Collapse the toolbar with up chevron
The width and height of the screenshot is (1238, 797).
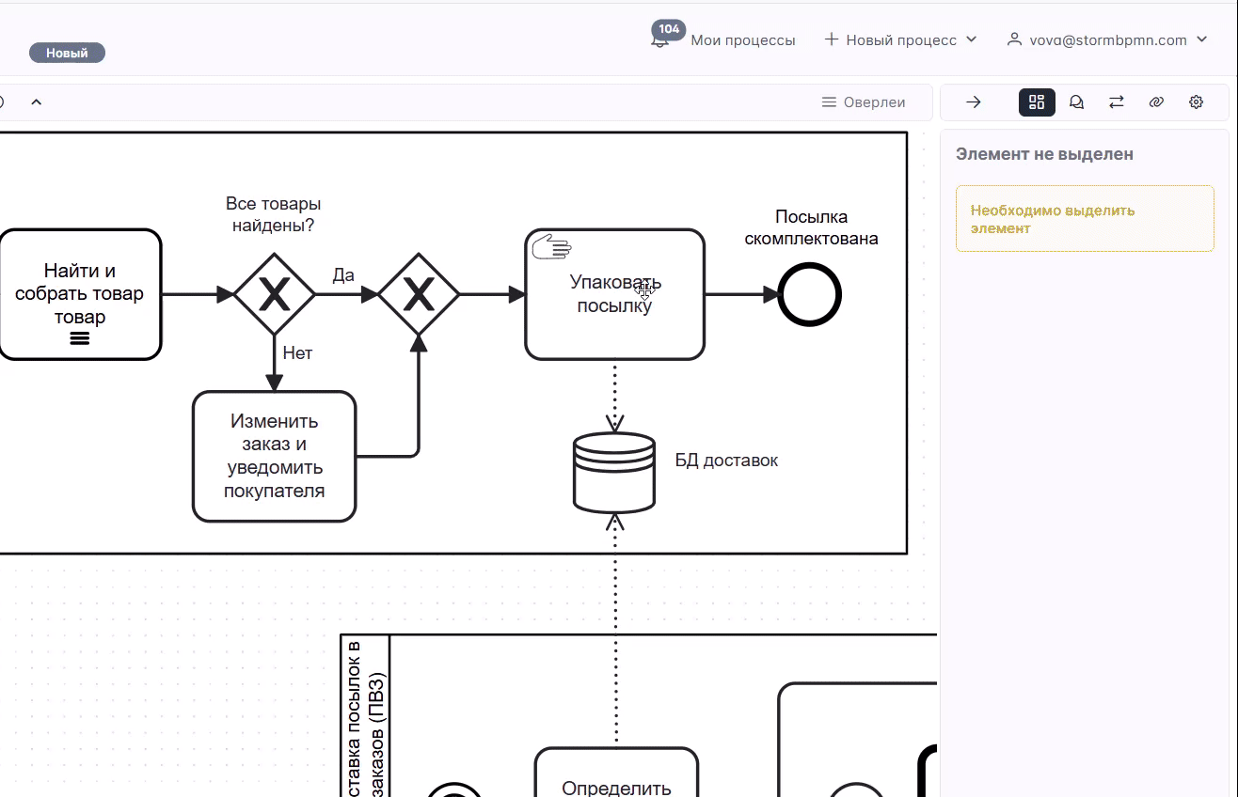click(37, 102)
